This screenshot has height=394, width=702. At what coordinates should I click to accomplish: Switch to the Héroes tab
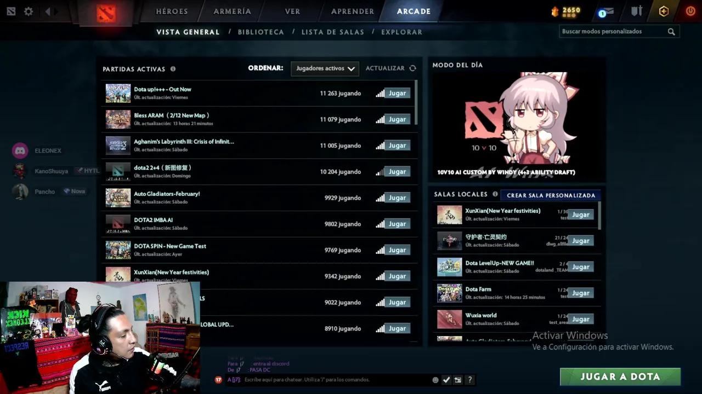click(x=172, y=11)
